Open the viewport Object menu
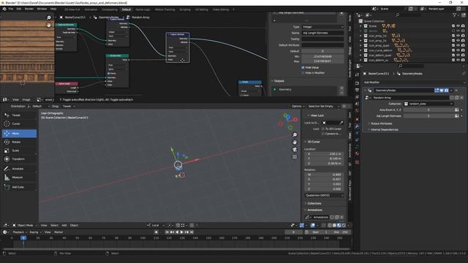The height and width of the screenshot is (263, 468). [74, 226]
